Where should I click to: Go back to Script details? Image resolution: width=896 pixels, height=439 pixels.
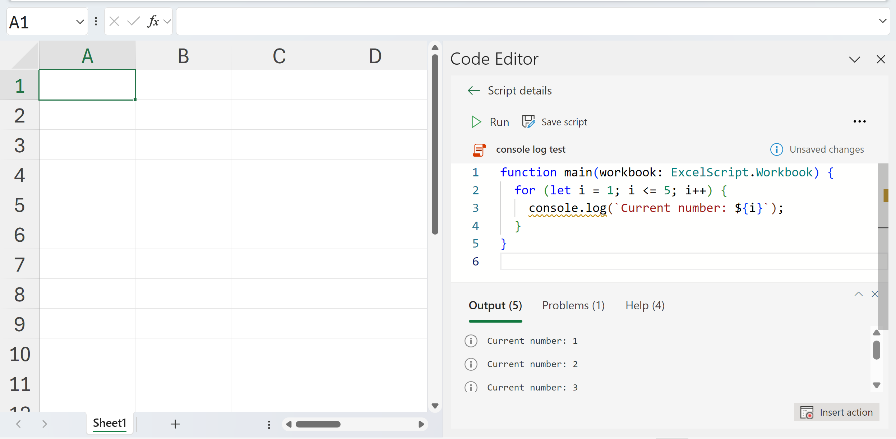[474, 91]
